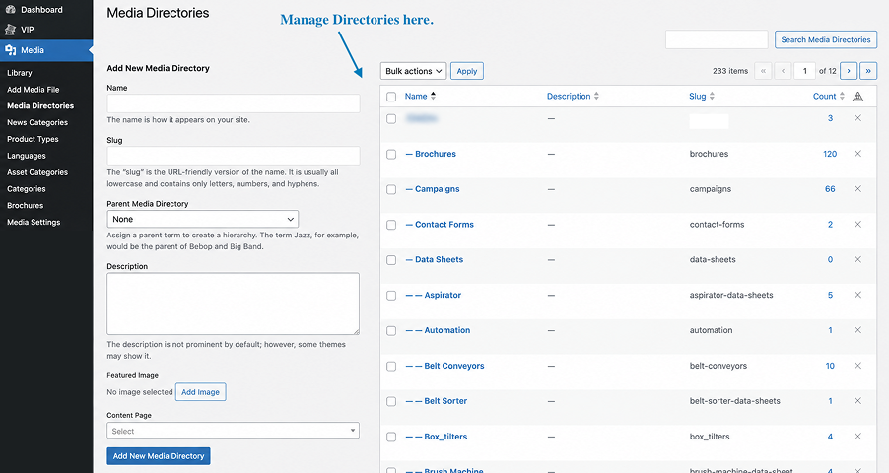Open Add Media File in sidebar
The width and height of the screenshot is (889, 473).
33,89
